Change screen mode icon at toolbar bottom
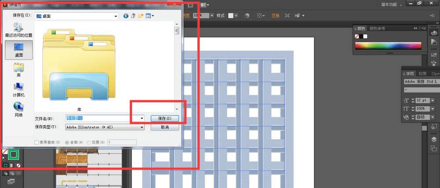Image resolution: width=440 pixels, height=188 pixels. click(11, 181)
